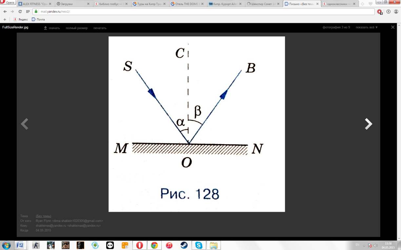Open the Отель THE DOME tab
The image size is (401, 250).
[x=187, y=4]
